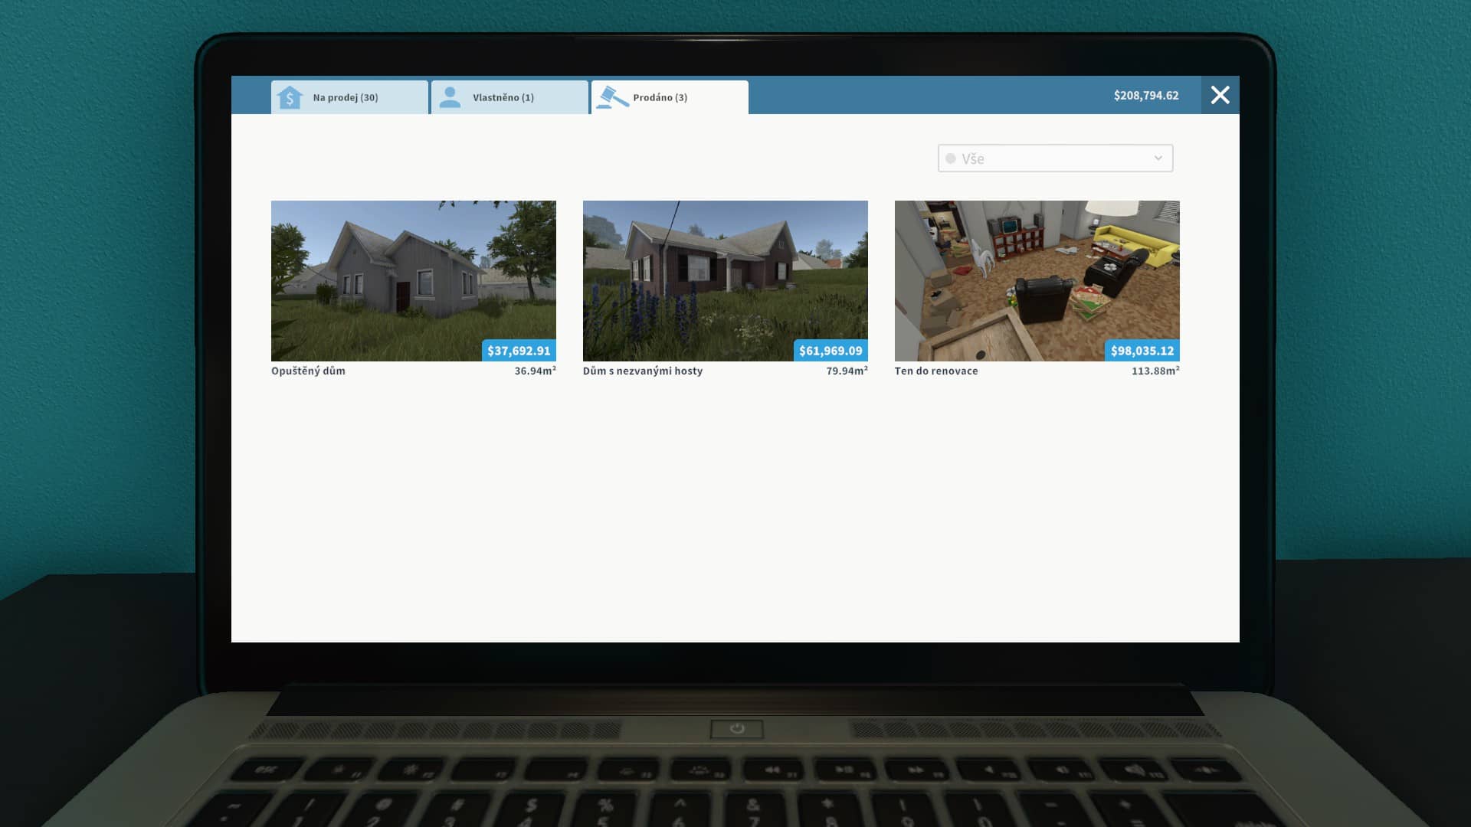Open the Dům s nezvanými hosty thumbnail
The width and height of the screenshot is (1471, 827).
pyautogui.click(x=726, y=281)
